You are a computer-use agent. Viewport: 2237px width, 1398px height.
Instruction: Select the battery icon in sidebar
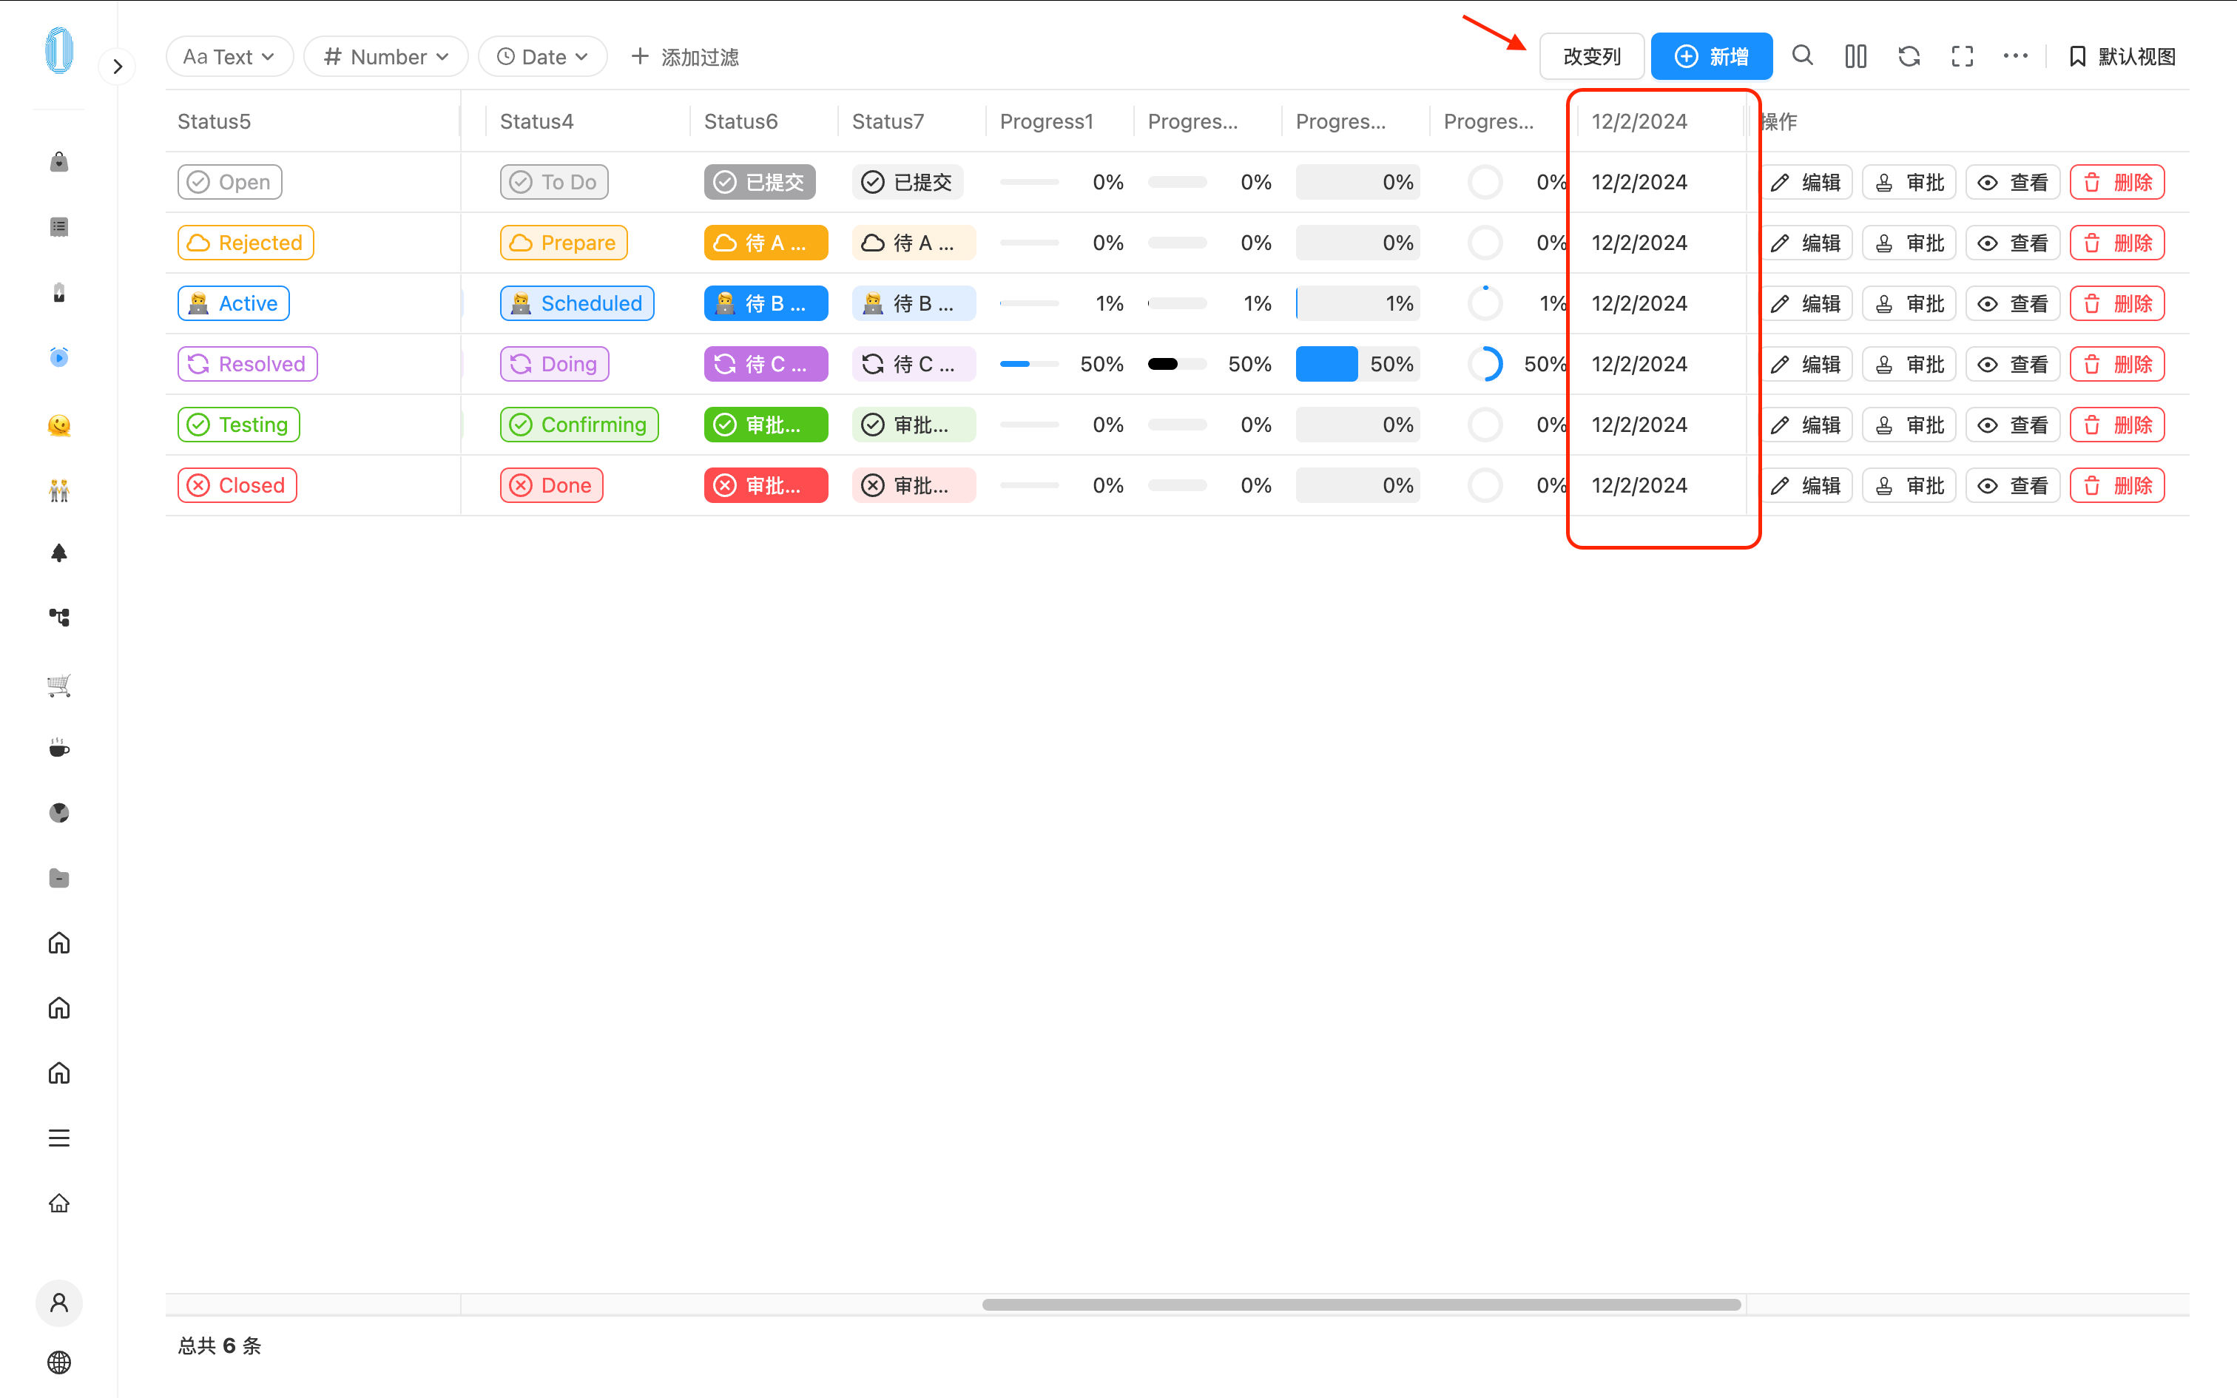tap(59, 292)
